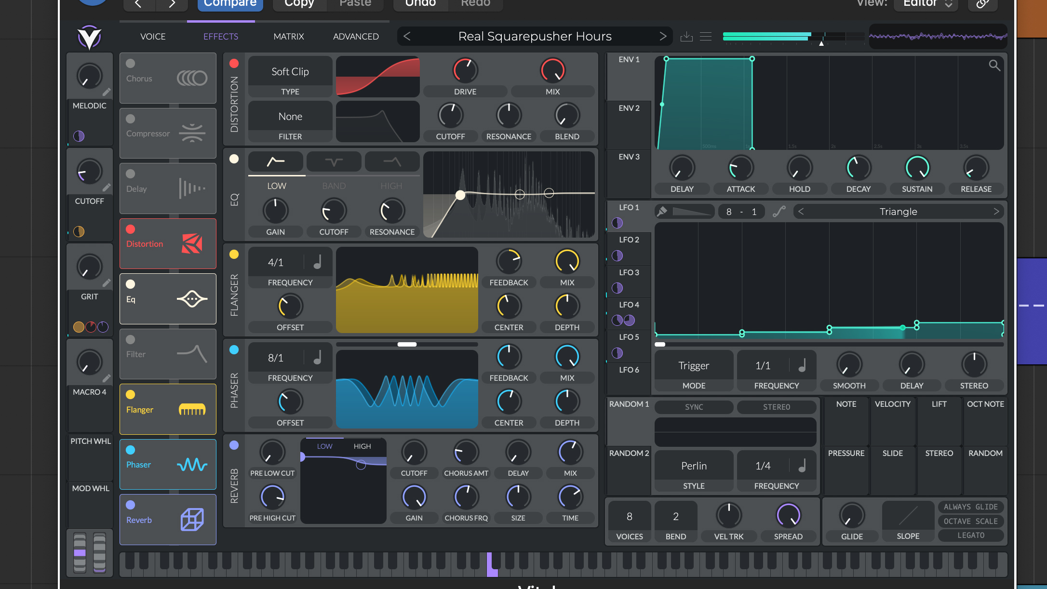1047x589 pixels.
Task: Disable the Distortion section power toggle
Action: point(234,64)
